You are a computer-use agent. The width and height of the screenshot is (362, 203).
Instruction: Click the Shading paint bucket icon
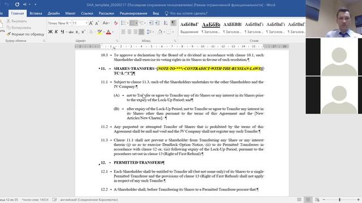[x=160, y=32]
